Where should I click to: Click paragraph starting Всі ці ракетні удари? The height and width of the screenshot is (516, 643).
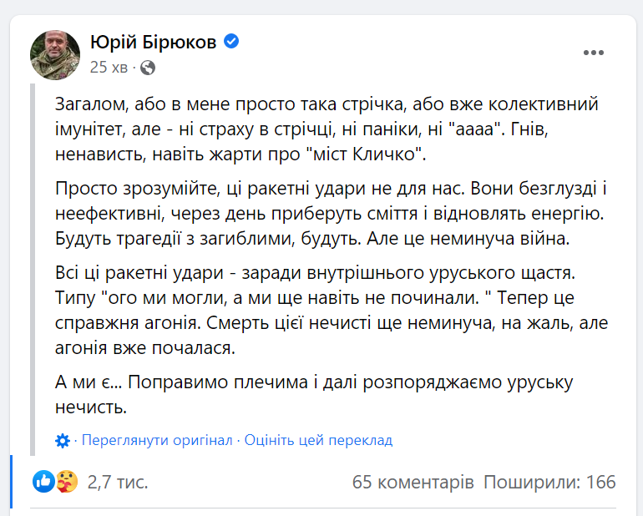coord(332,310)
